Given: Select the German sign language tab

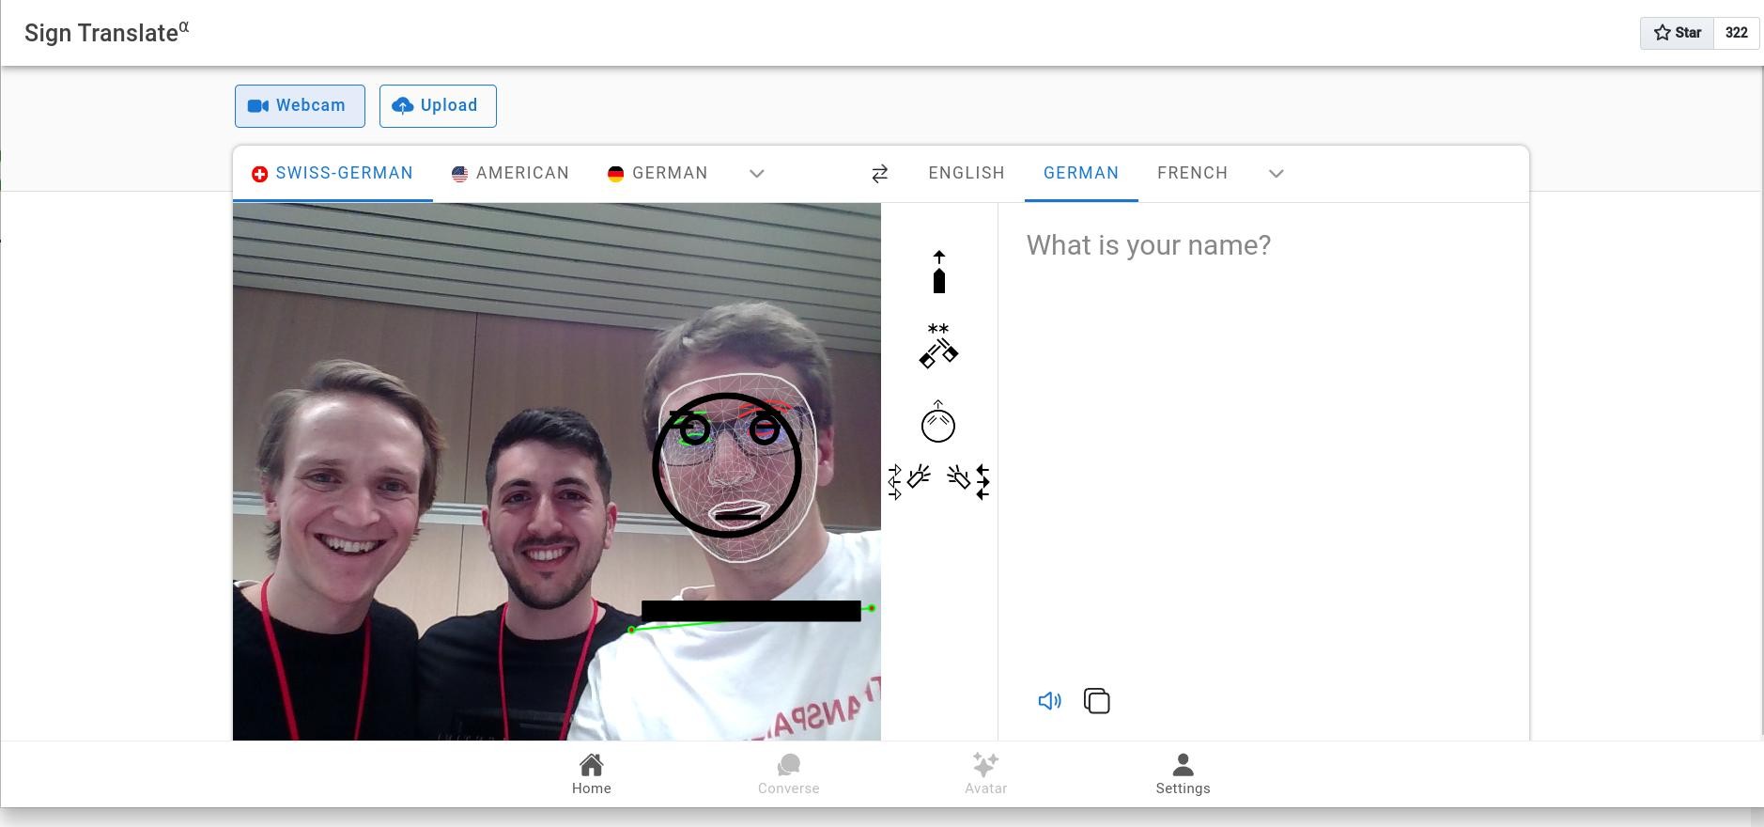Looking at the screenshot, I should point(658,174).
